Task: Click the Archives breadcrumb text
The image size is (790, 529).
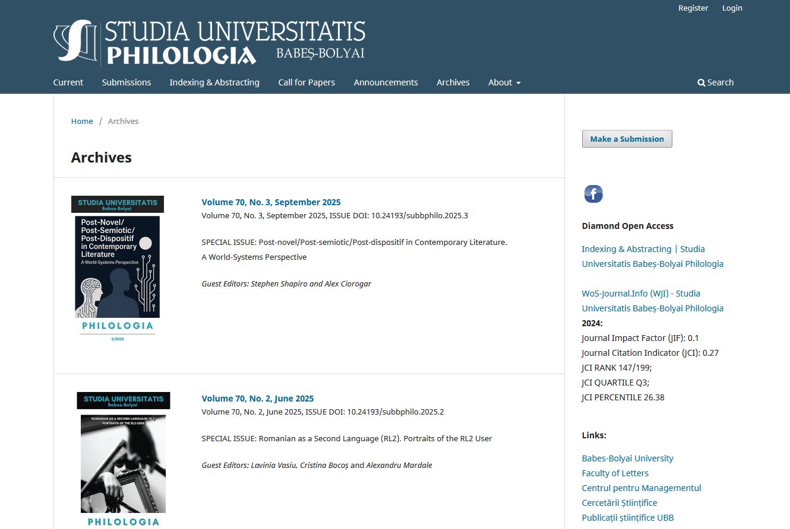Action: [x=123, y=121]
